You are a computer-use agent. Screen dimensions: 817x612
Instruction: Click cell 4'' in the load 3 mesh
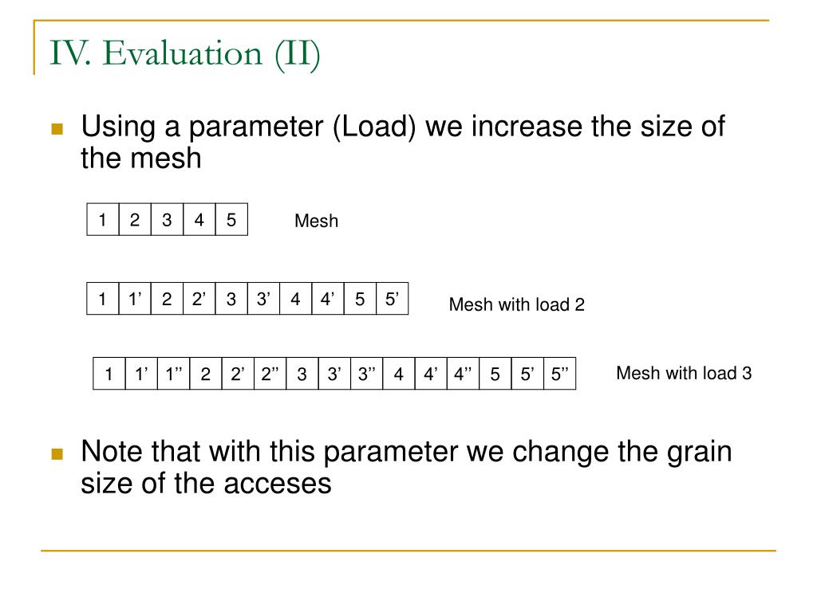[464, 374]
